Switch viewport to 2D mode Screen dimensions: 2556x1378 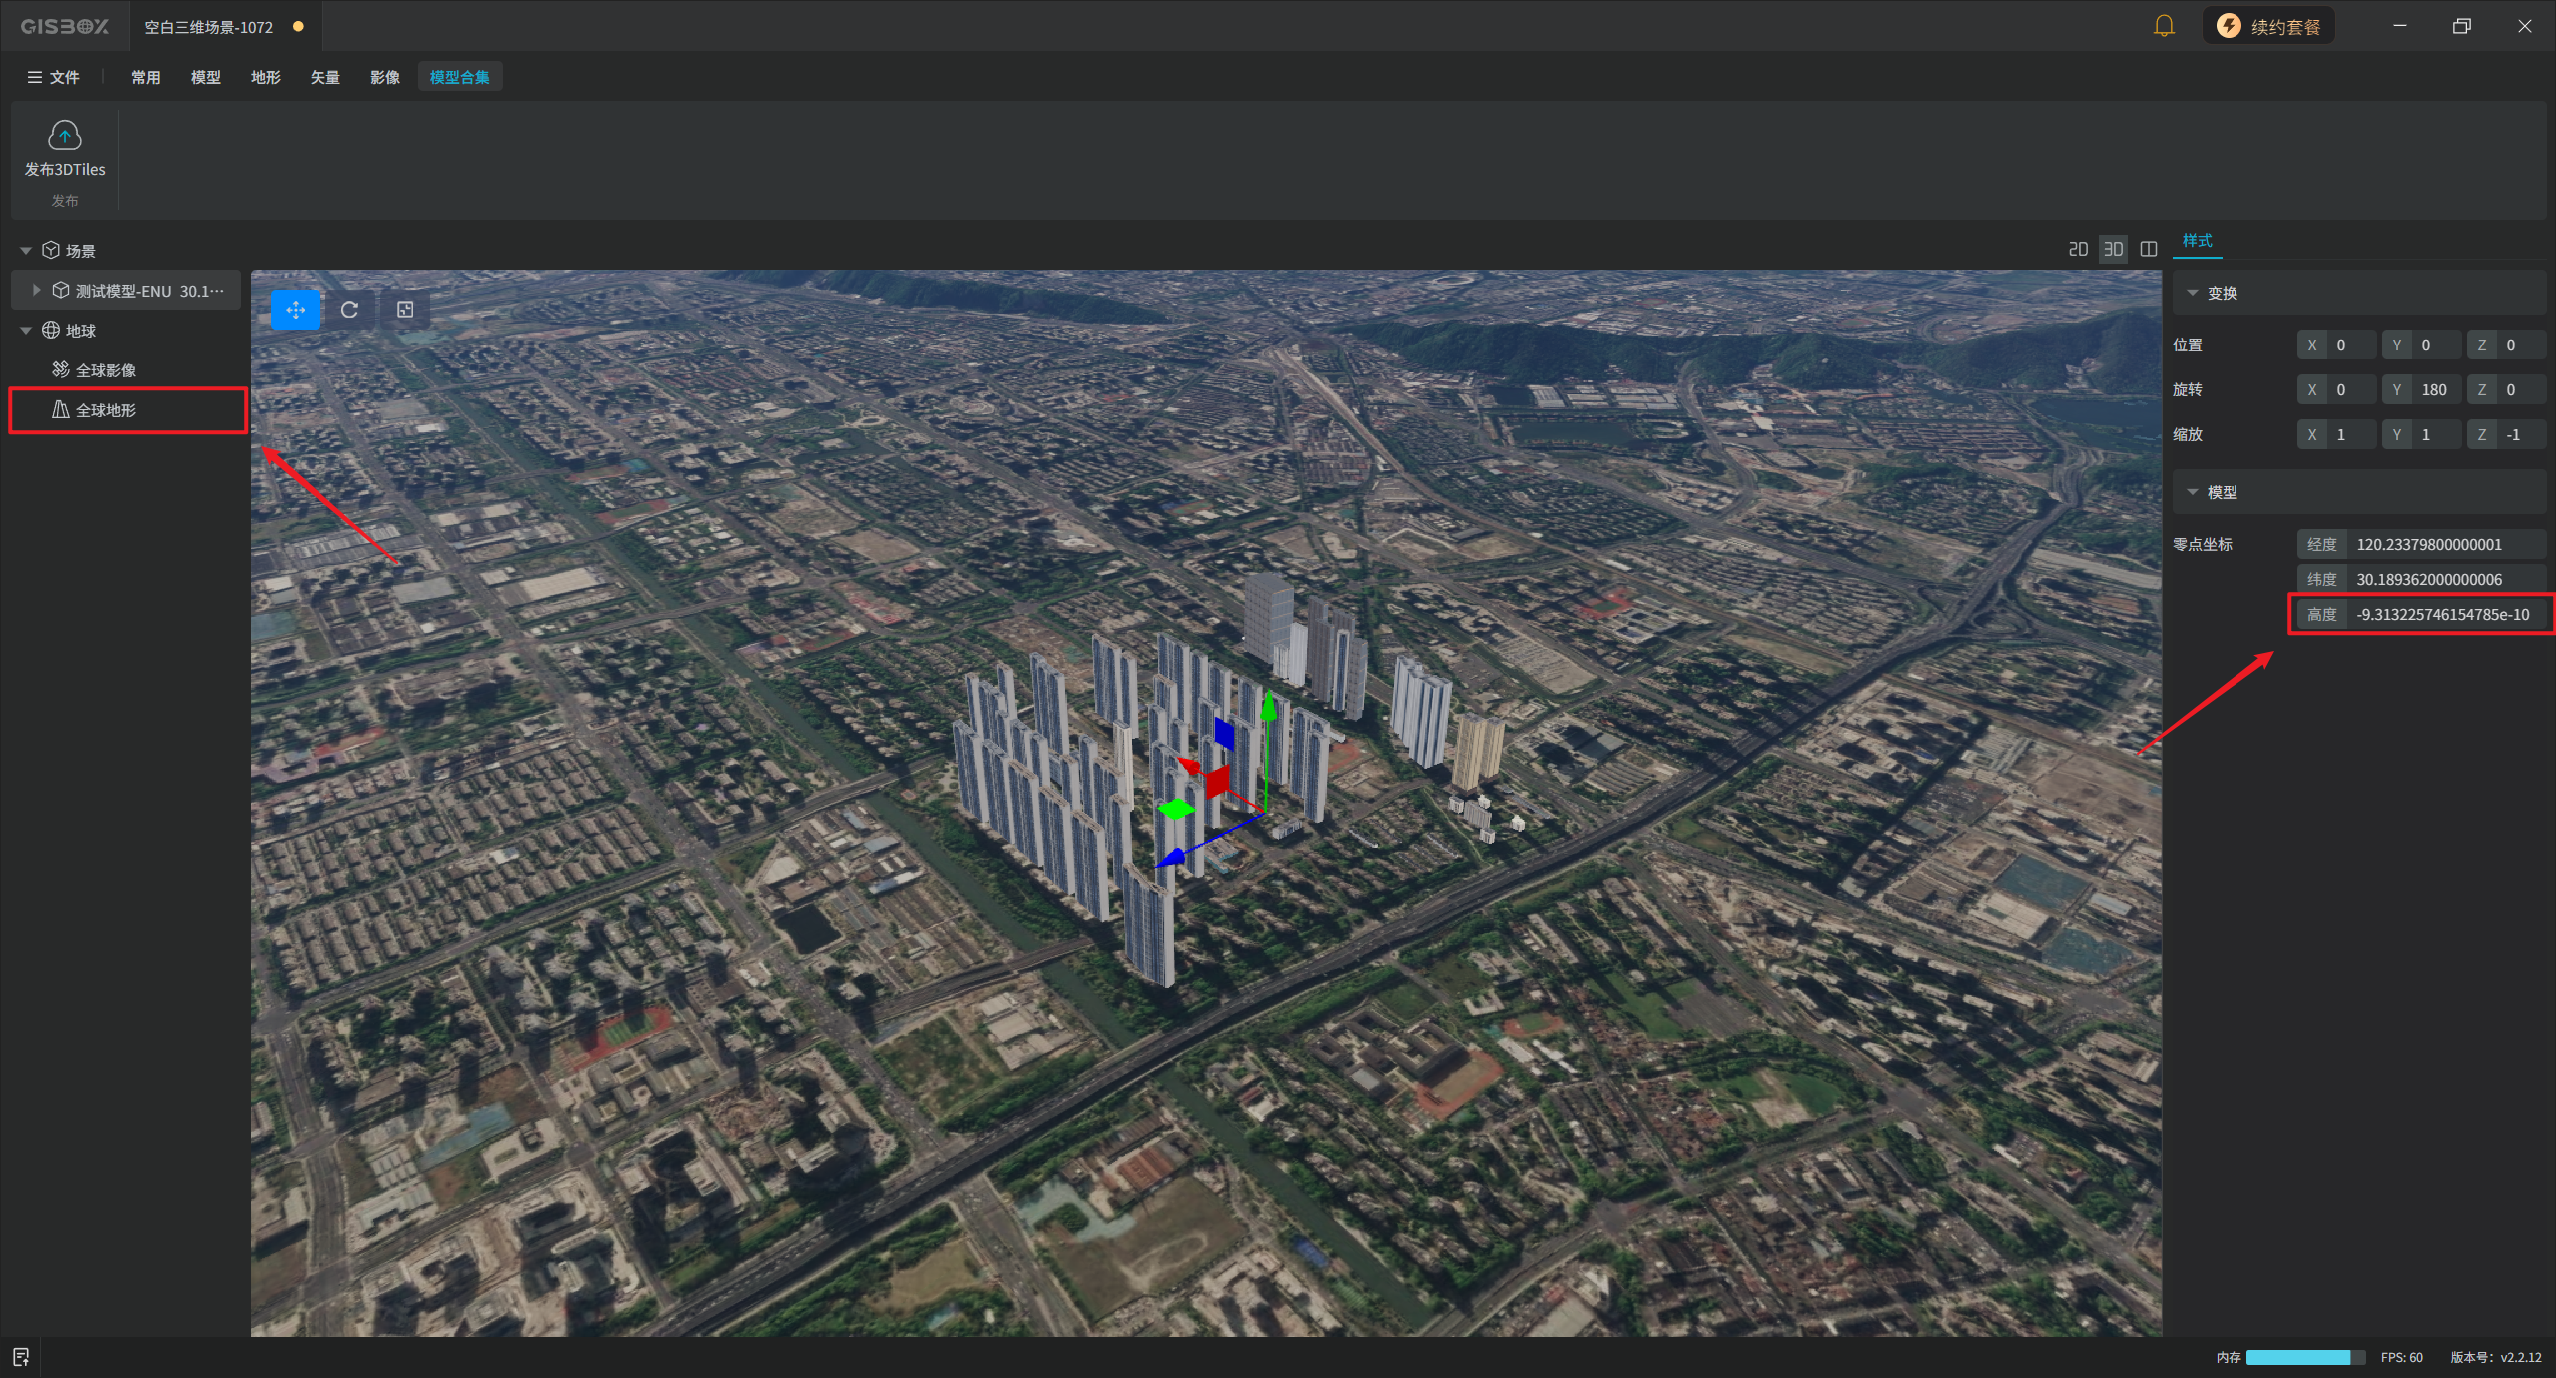pyautogui.click(x=2078, y=249)
